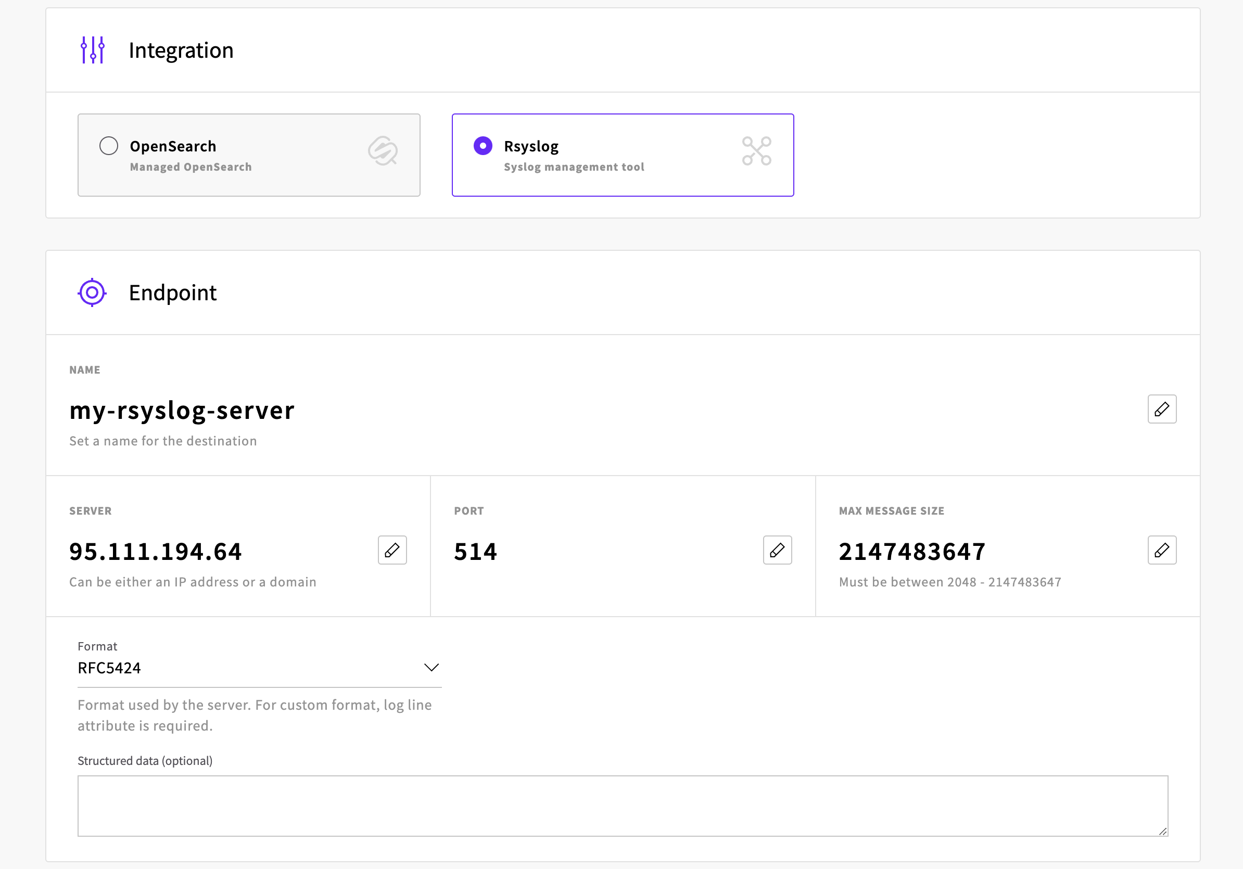Click the SERVER field label

tap(91, 511)
